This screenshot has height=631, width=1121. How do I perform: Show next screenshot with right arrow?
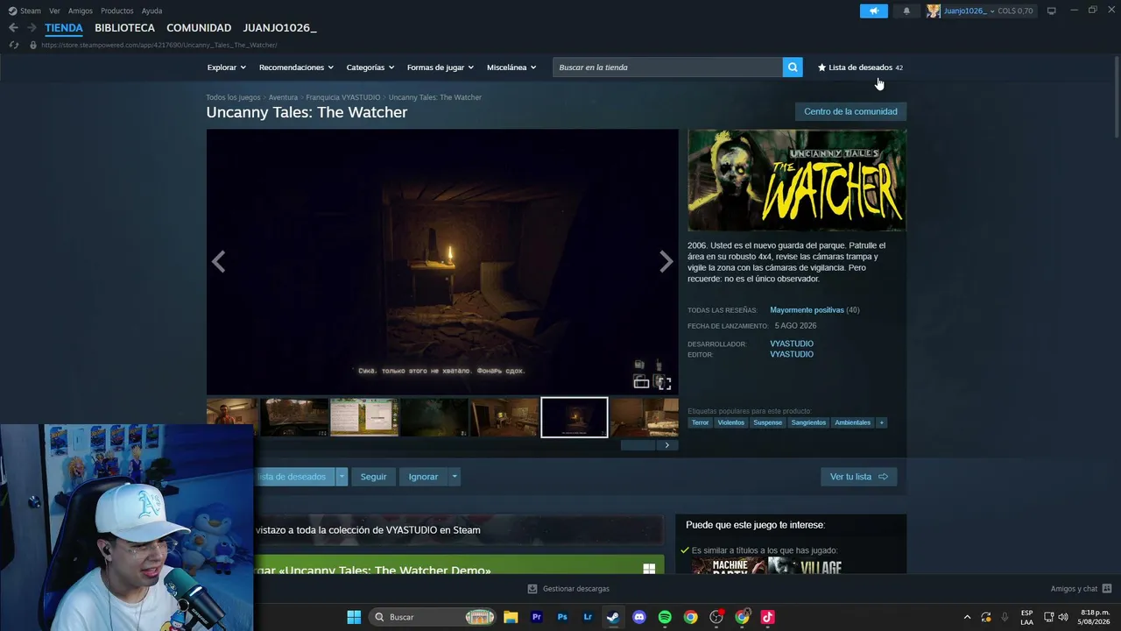666,261
